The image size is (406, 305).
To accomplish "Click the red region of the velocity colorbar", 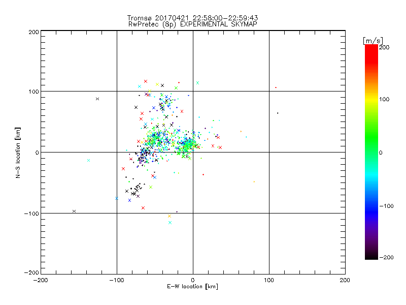I will pyautogui.click(x=371, y=53).
